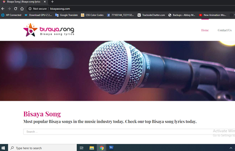View site info Not secure icon
The image size is (235, 151).
click(38, 9)
